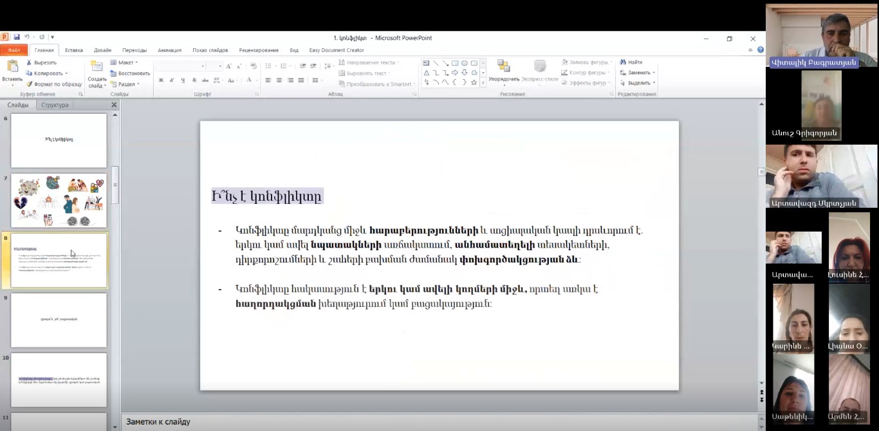Image resolution: width=879 pixels, height=431 pixels.
Task: Pick the Oval shape in shapes gallery
Action: click(x=465, y=63)
